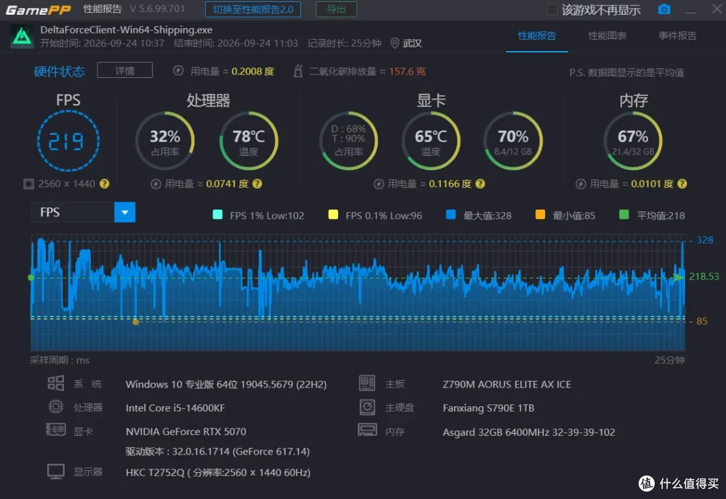Open the help icon next to resolution

point(105,183)
